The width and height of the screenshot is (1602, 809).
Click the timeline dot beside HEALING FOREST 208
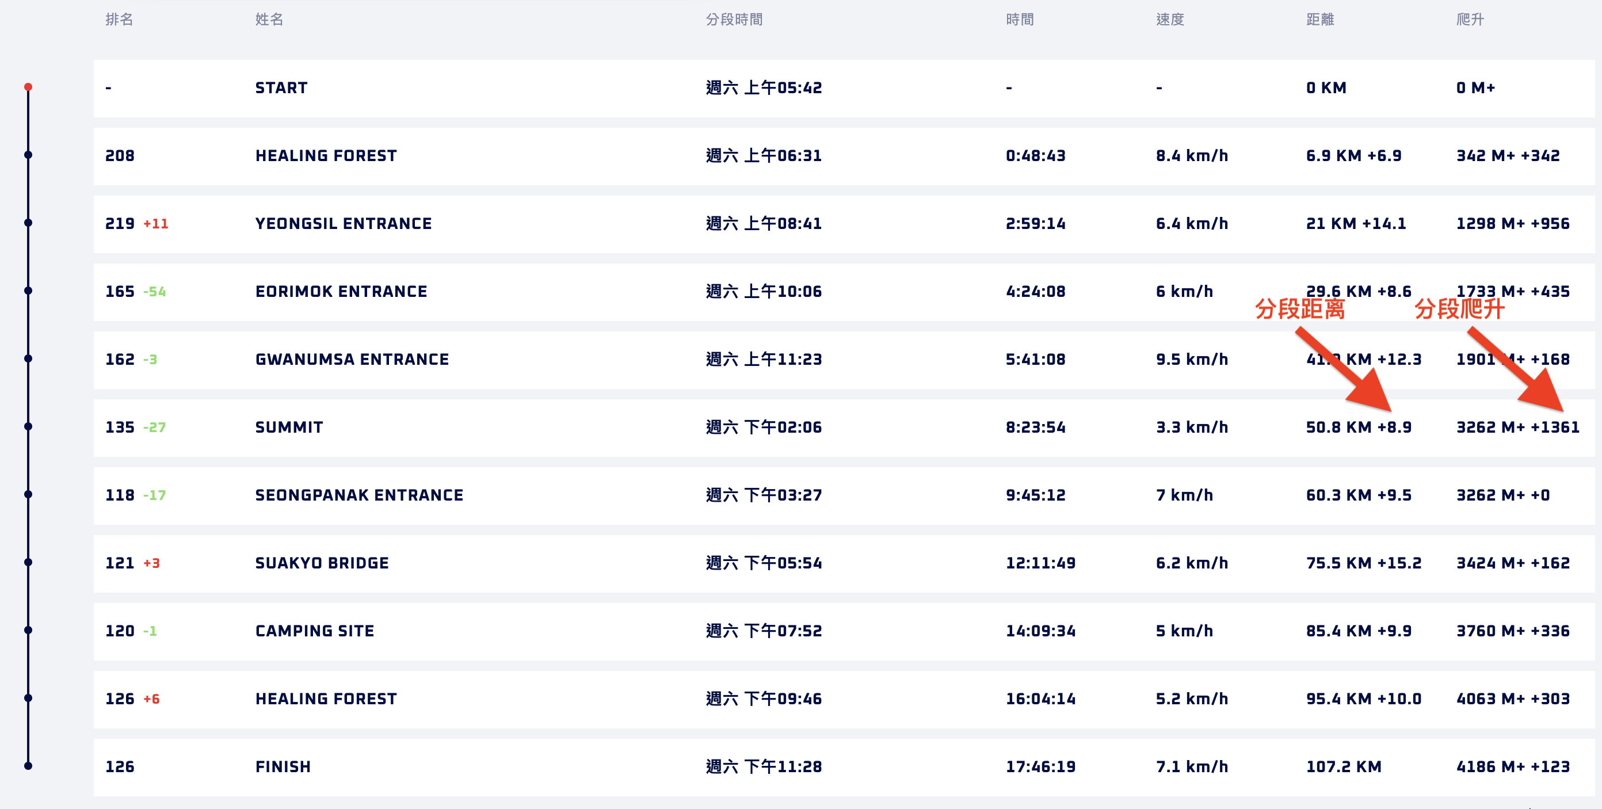click(x=28, y=155)
